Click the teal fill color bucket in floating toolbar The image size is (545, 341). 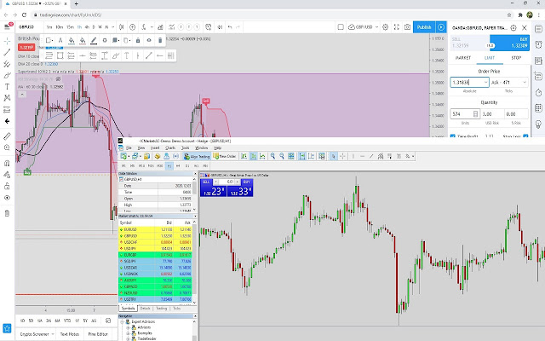[72, 40]
